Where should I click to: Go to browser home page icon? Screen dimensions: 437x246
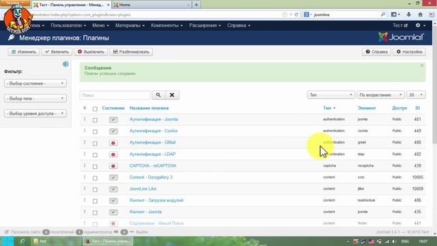pos(420,14)
